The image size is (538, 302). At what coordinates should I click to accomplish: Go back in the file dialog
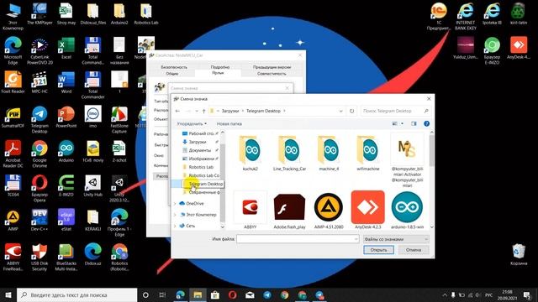click(x=177, y=111)
